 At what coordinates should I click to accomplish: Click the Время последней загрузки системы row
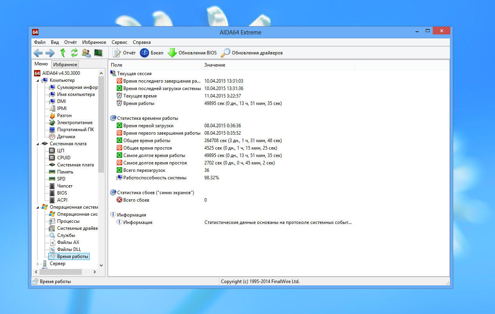coord(279,88)
